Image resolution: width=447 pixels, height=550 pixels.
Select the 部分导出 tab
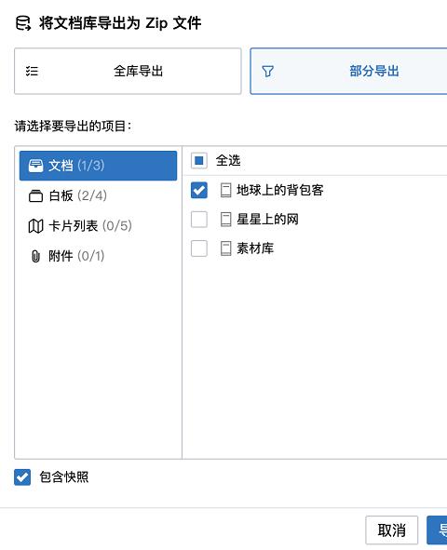(348, 72)
